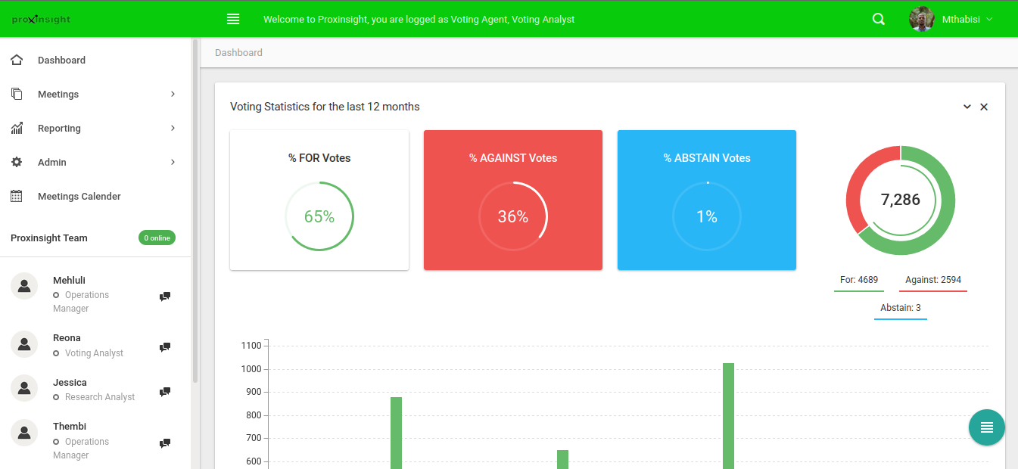The width and height of the screenshot is (1018, 469).
Task: Open the Meetings menu item
Action: point(95,94)
